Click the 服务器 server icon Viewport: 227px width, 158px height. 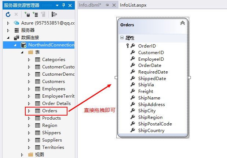17,30
